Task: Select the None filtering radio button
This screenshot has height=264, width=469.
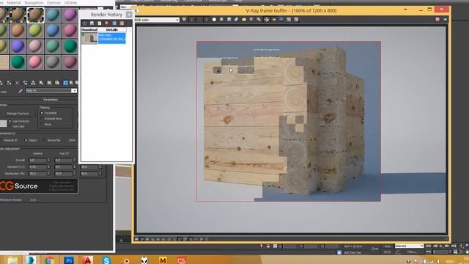Action: point(42,124)
